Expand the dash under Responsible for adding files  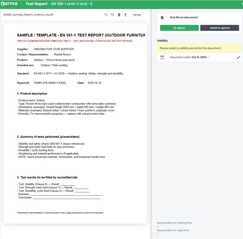(157, 226)
